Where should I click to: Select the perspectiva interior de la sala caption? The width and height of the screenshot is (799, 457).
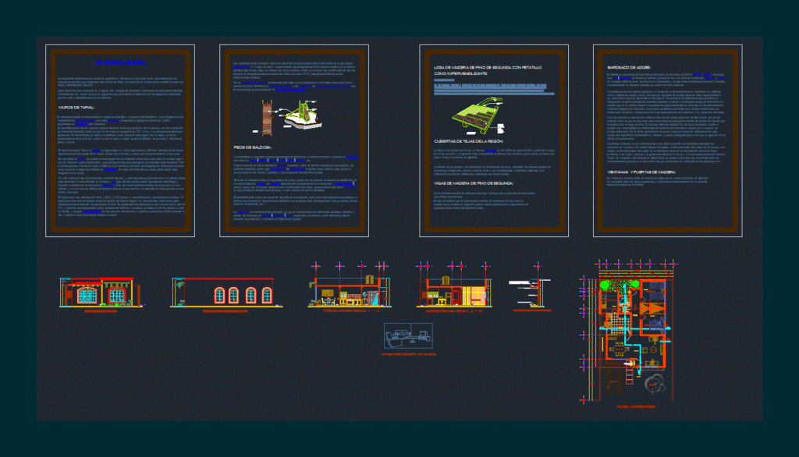409,354
